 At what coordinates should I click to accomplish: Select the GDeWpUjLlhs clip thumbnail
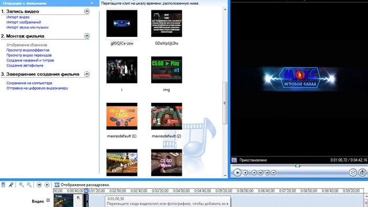click(167, 24)
